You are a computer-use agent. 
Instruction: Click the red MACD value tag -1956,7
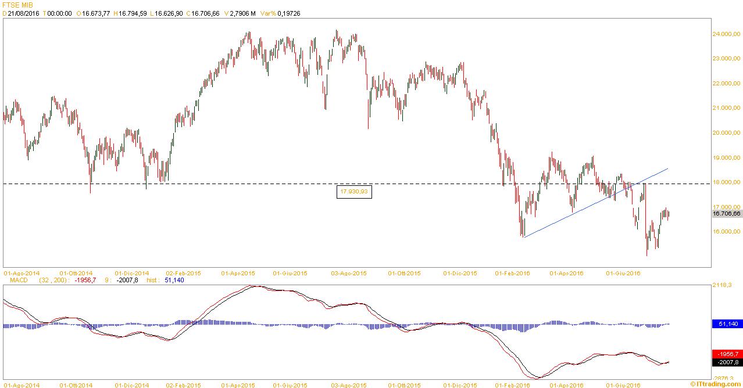click(726, 354)
